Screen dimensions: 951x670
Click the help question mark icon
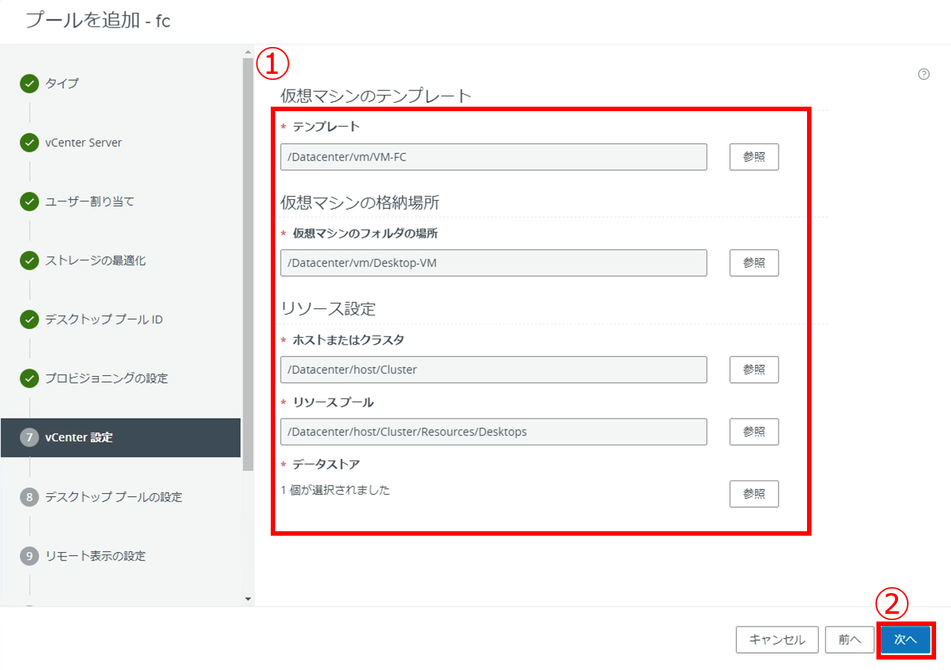tap(923, 74)
